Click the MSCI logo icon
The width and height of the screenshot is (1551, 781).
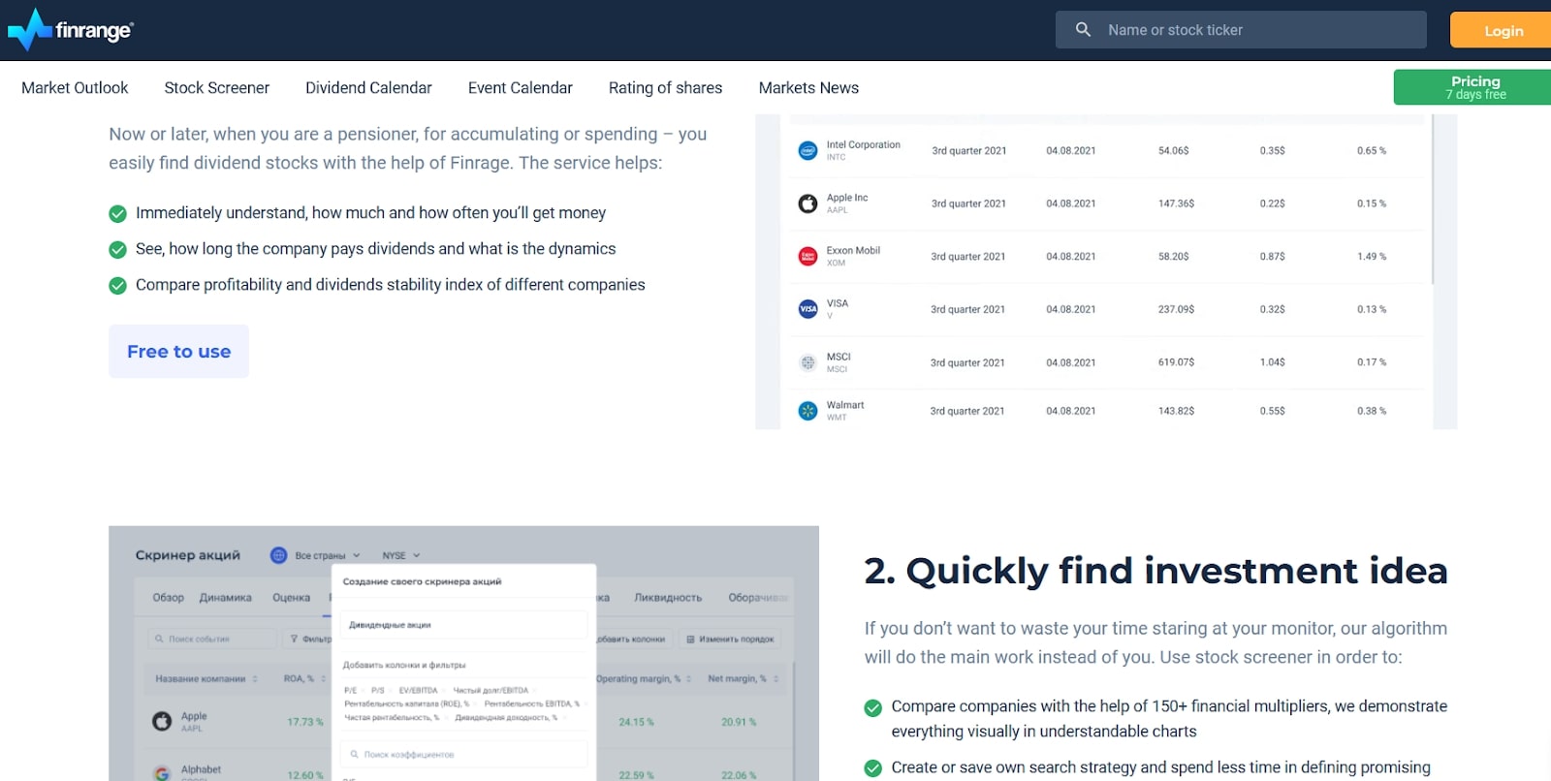(807, 362)
